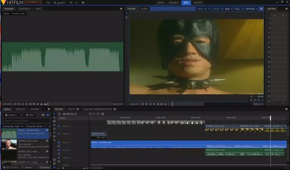The width and height of the screenshot is (290, 170).
Task: Click the Search in Project Media field
Action: click(26, 121)
